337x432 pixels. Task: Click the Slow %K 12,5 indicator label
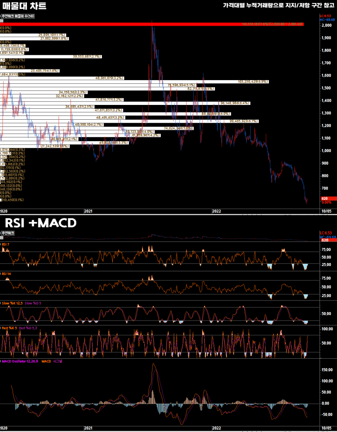pos(12,303)
